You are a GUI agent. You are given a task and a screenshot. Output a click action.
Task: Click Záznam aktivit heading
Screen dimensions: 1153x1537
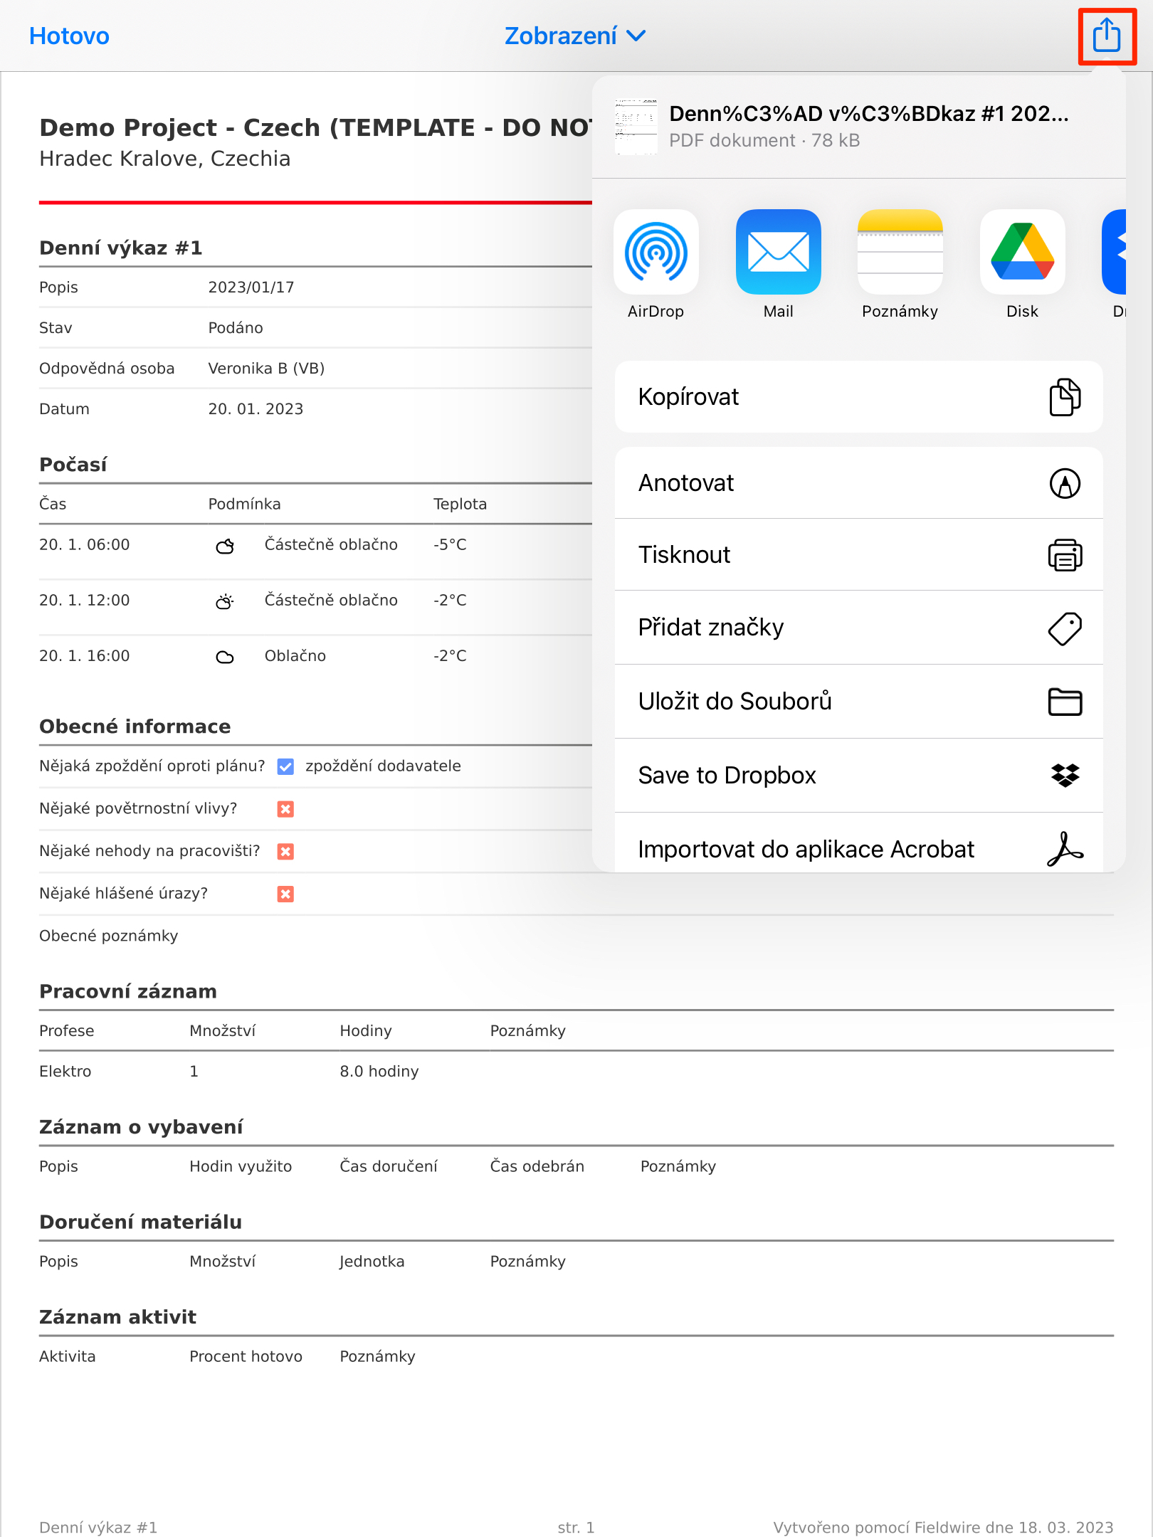coord(117,1317)
